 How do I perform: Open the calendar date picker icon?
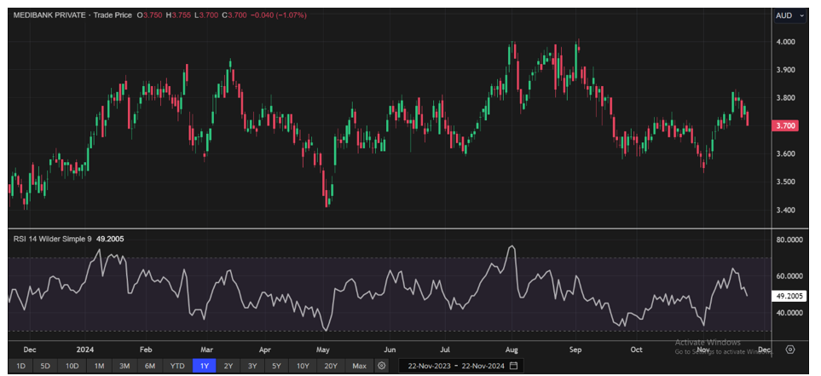(x=513, y=366)
